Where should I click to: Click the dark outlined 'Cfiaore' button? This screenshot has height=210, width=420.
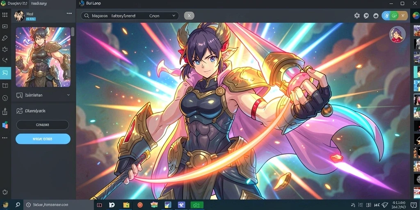(43, 125)
